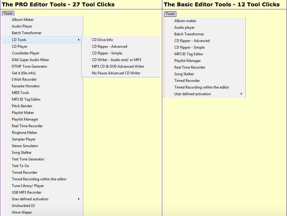The height and width of the screenshot is (216, 287).
Task: Open No Pause Advanced CD Writer
Action: pyautogui.click(x=116, y=73)
